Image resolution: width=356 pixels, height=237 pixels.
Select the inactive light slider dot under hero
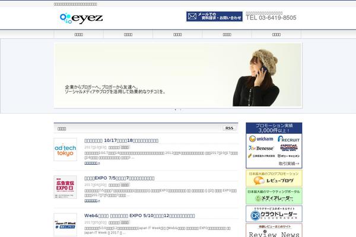(x=180, y=110)
